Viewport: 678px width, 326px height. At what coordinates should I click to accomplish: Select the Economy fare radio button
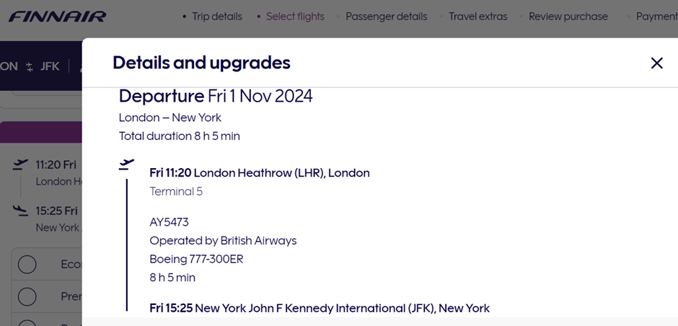(x=27, y=265)
